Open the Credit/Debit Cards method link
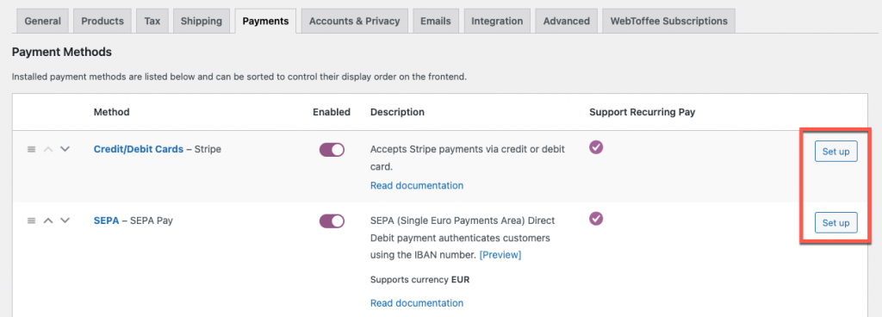This screenshot has width=882, height=317. pyautogui.click(x=139, y=149)
